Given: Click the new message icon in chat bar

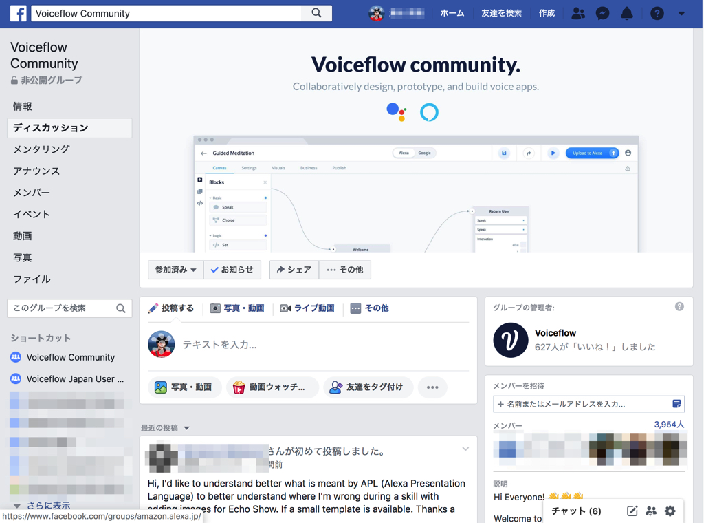Looking at the screenshot, I should tap(632, 511).
